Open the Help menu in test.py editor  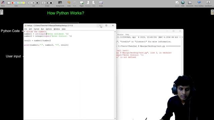click(64, 29)
